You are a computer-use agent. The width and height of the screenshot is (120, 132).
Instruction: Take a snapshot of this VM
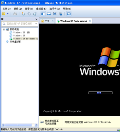(23, 14)
